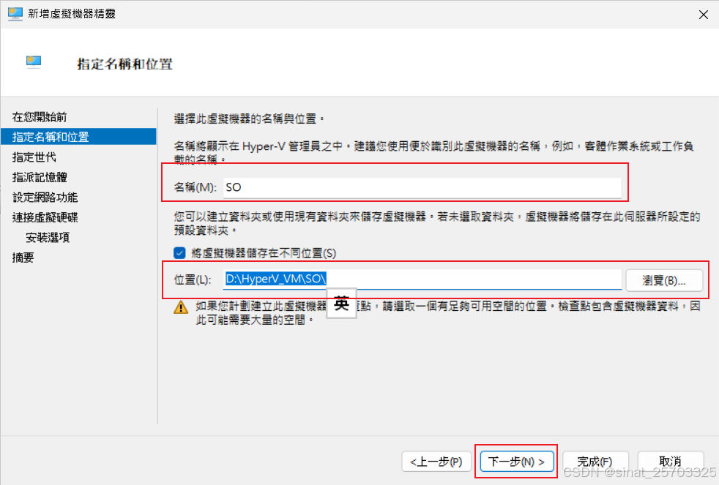Click 瀏覽 to browse for a location
This screenshot has width=719, height=485.
click(x=663, y=280)
